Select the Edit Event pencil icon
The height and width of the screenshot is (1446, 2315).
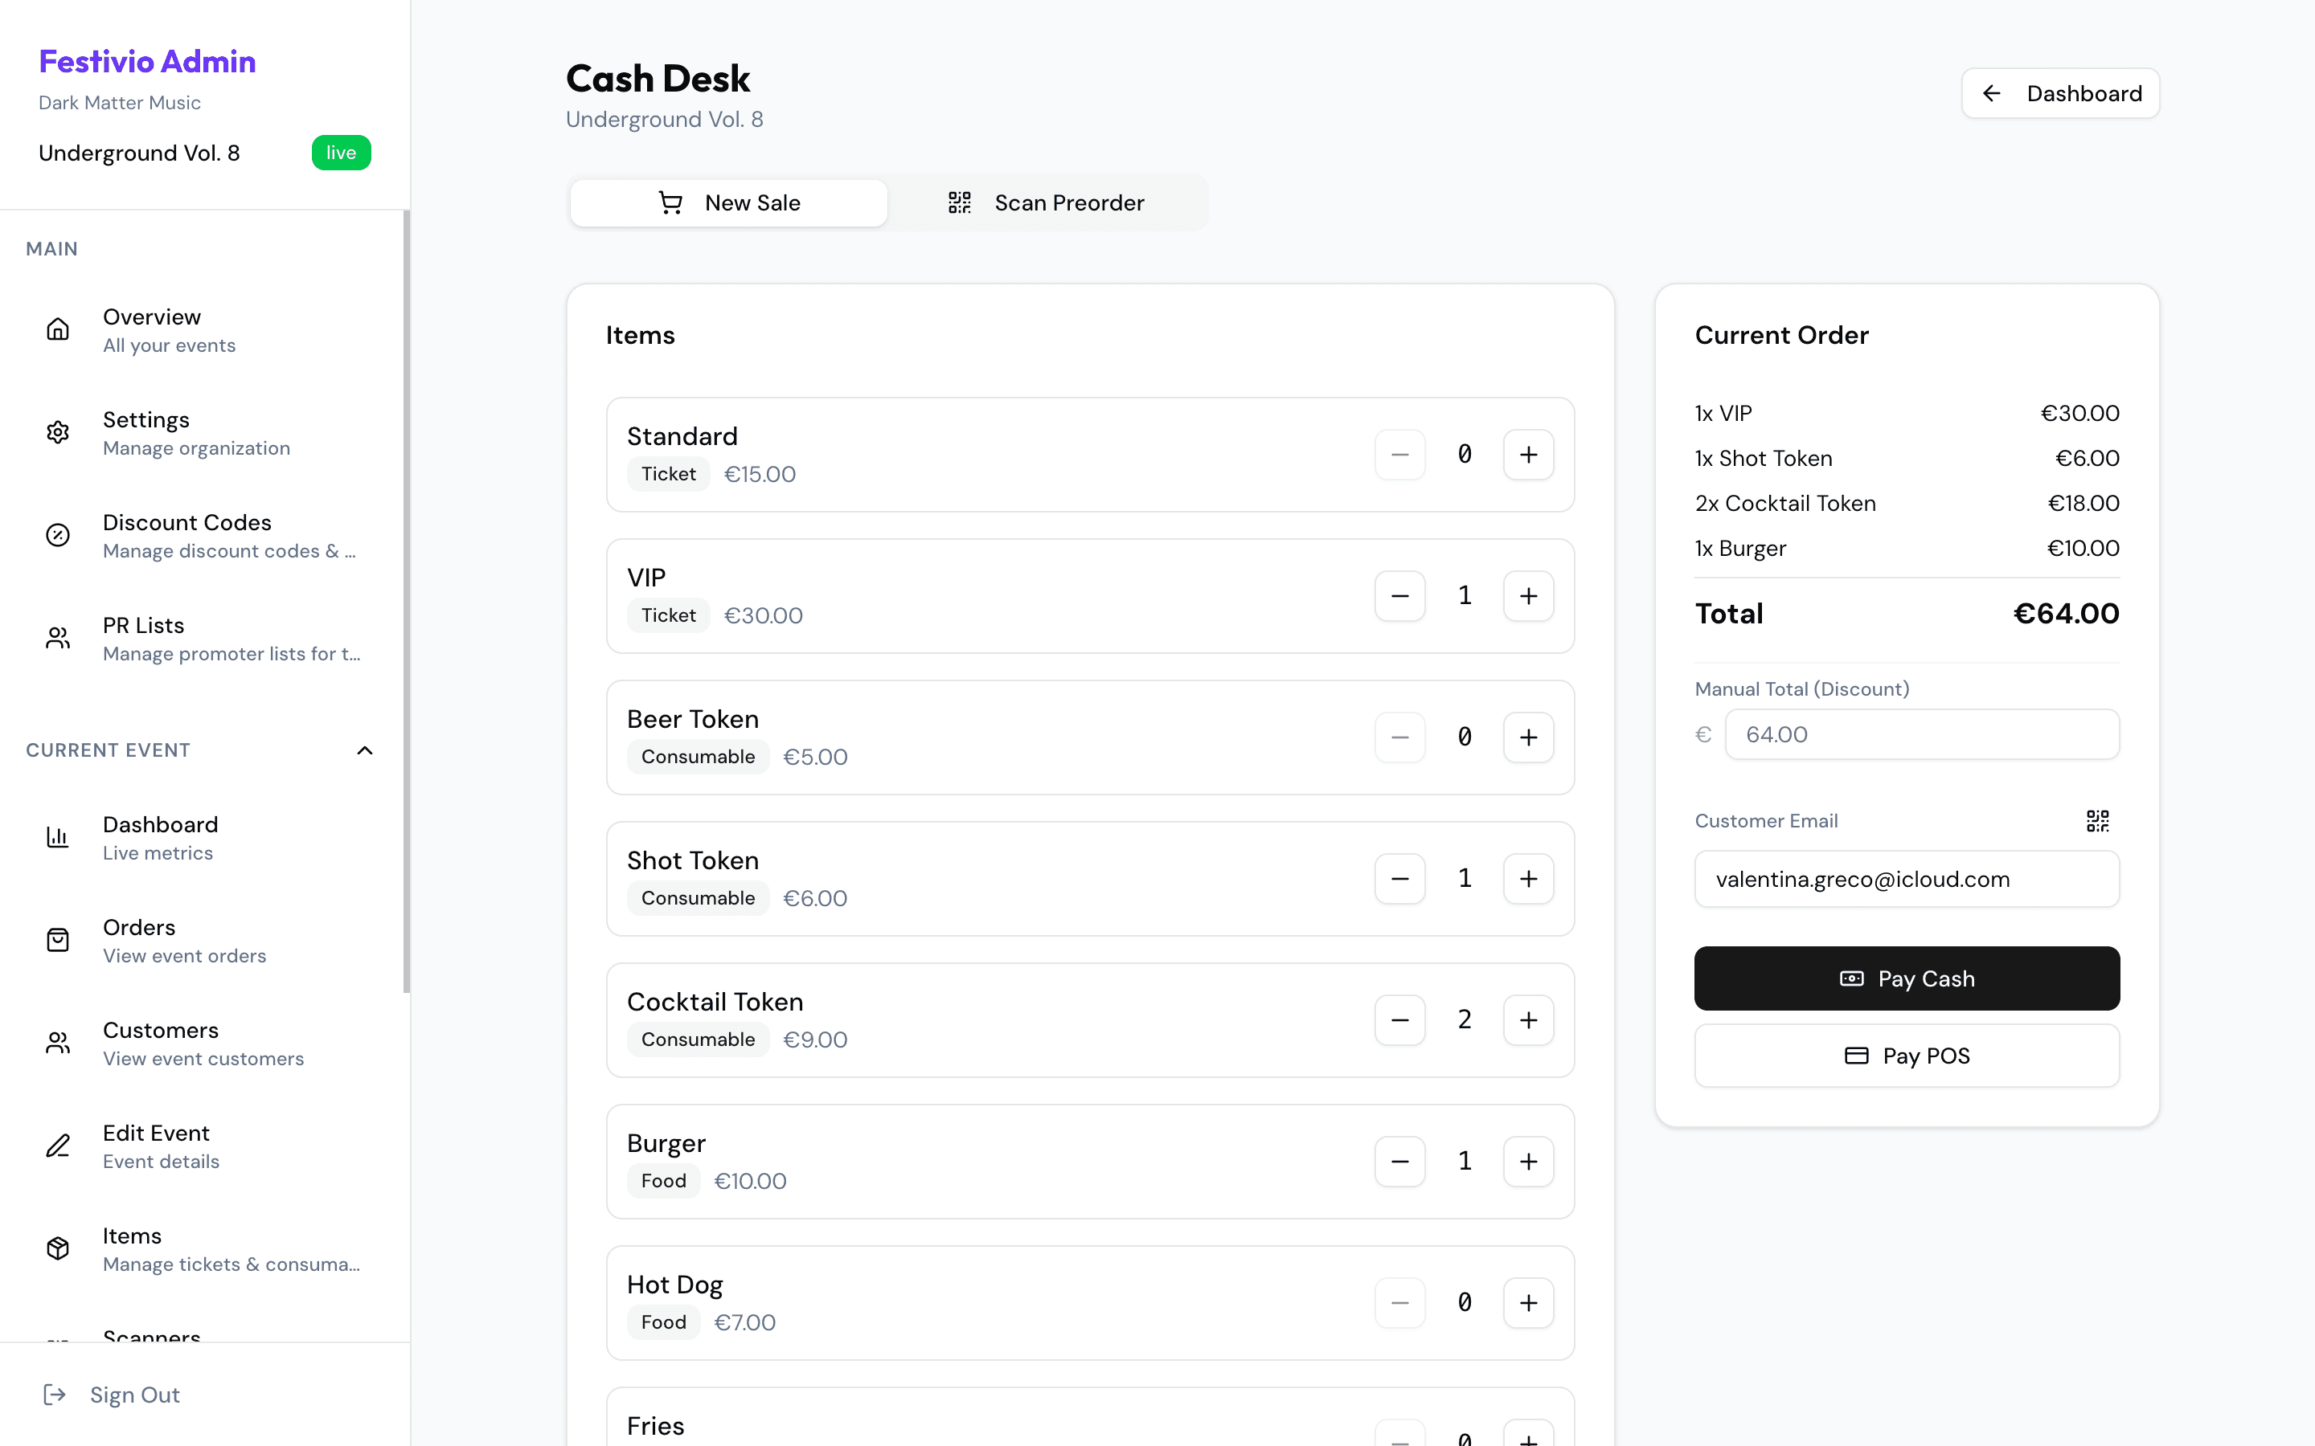click(57, 1145)
